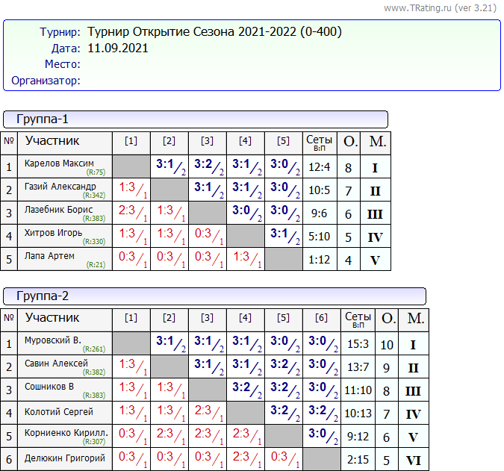Select player Газий Александр
The height and width of the screenshot is (471, 504).
point(60,187)
